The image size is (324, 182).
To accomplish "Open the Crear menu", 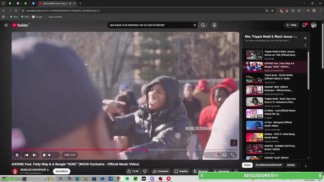I will tap(291, 25).
